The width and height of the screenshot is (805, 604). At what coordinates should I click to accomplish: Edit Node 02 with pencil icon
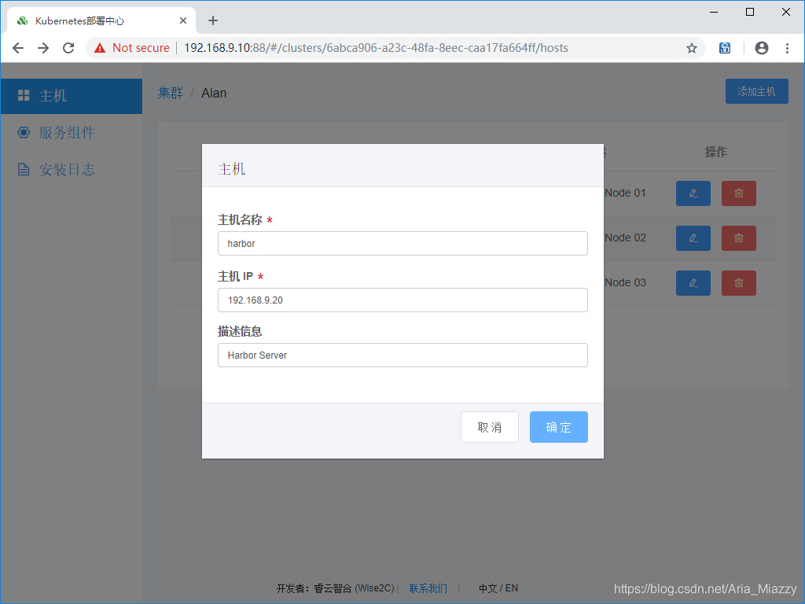[x=693, y=238]
